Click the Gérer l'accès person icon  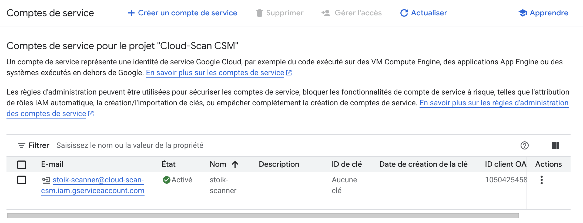[x=326, y=13]
